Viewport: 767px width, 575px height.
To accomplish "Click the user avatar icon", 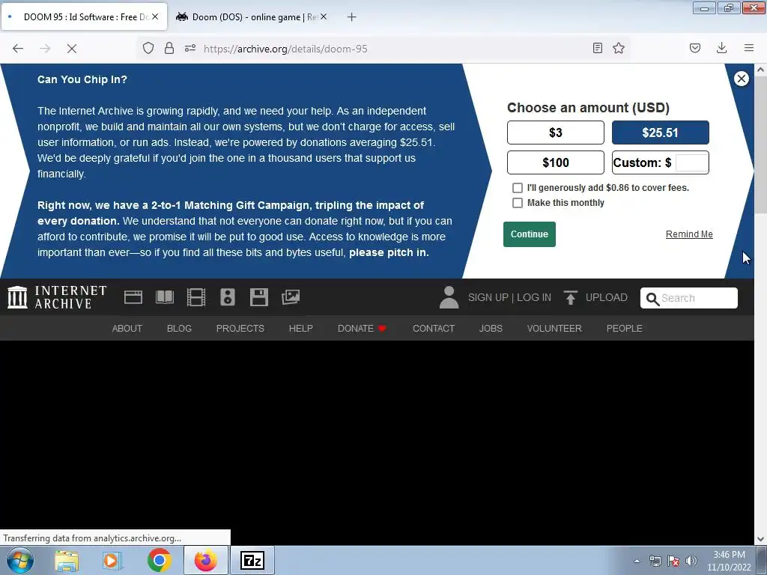I will click(x=449, y=297).
